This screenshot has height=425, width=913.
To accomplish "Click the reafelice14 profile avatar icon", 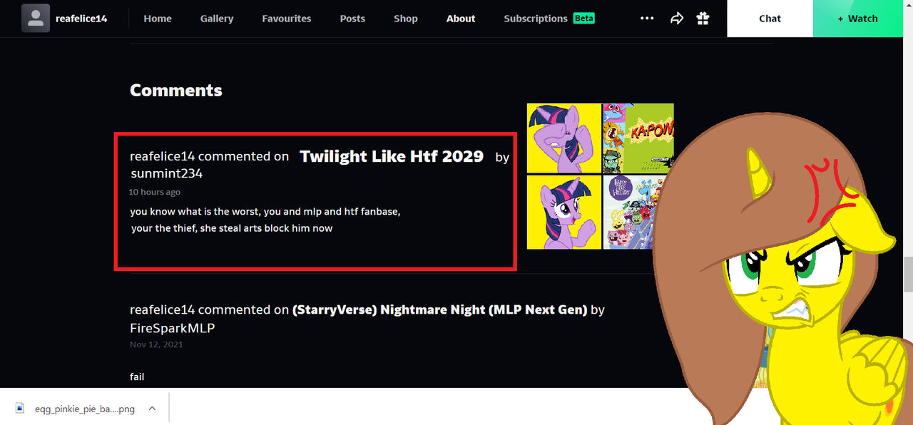I will 36,18.
